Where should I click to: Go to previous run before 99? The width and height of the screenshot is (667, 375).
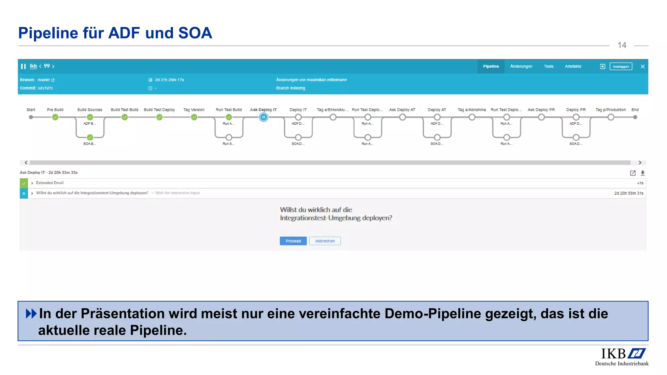click(x=40, y=66)
